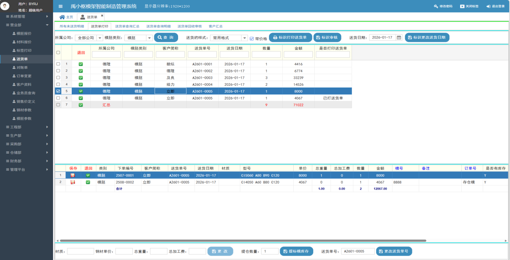The image size is (510, 260).
Task: Check the select-all checkbox in grid header
Action: tap(58, 53)
